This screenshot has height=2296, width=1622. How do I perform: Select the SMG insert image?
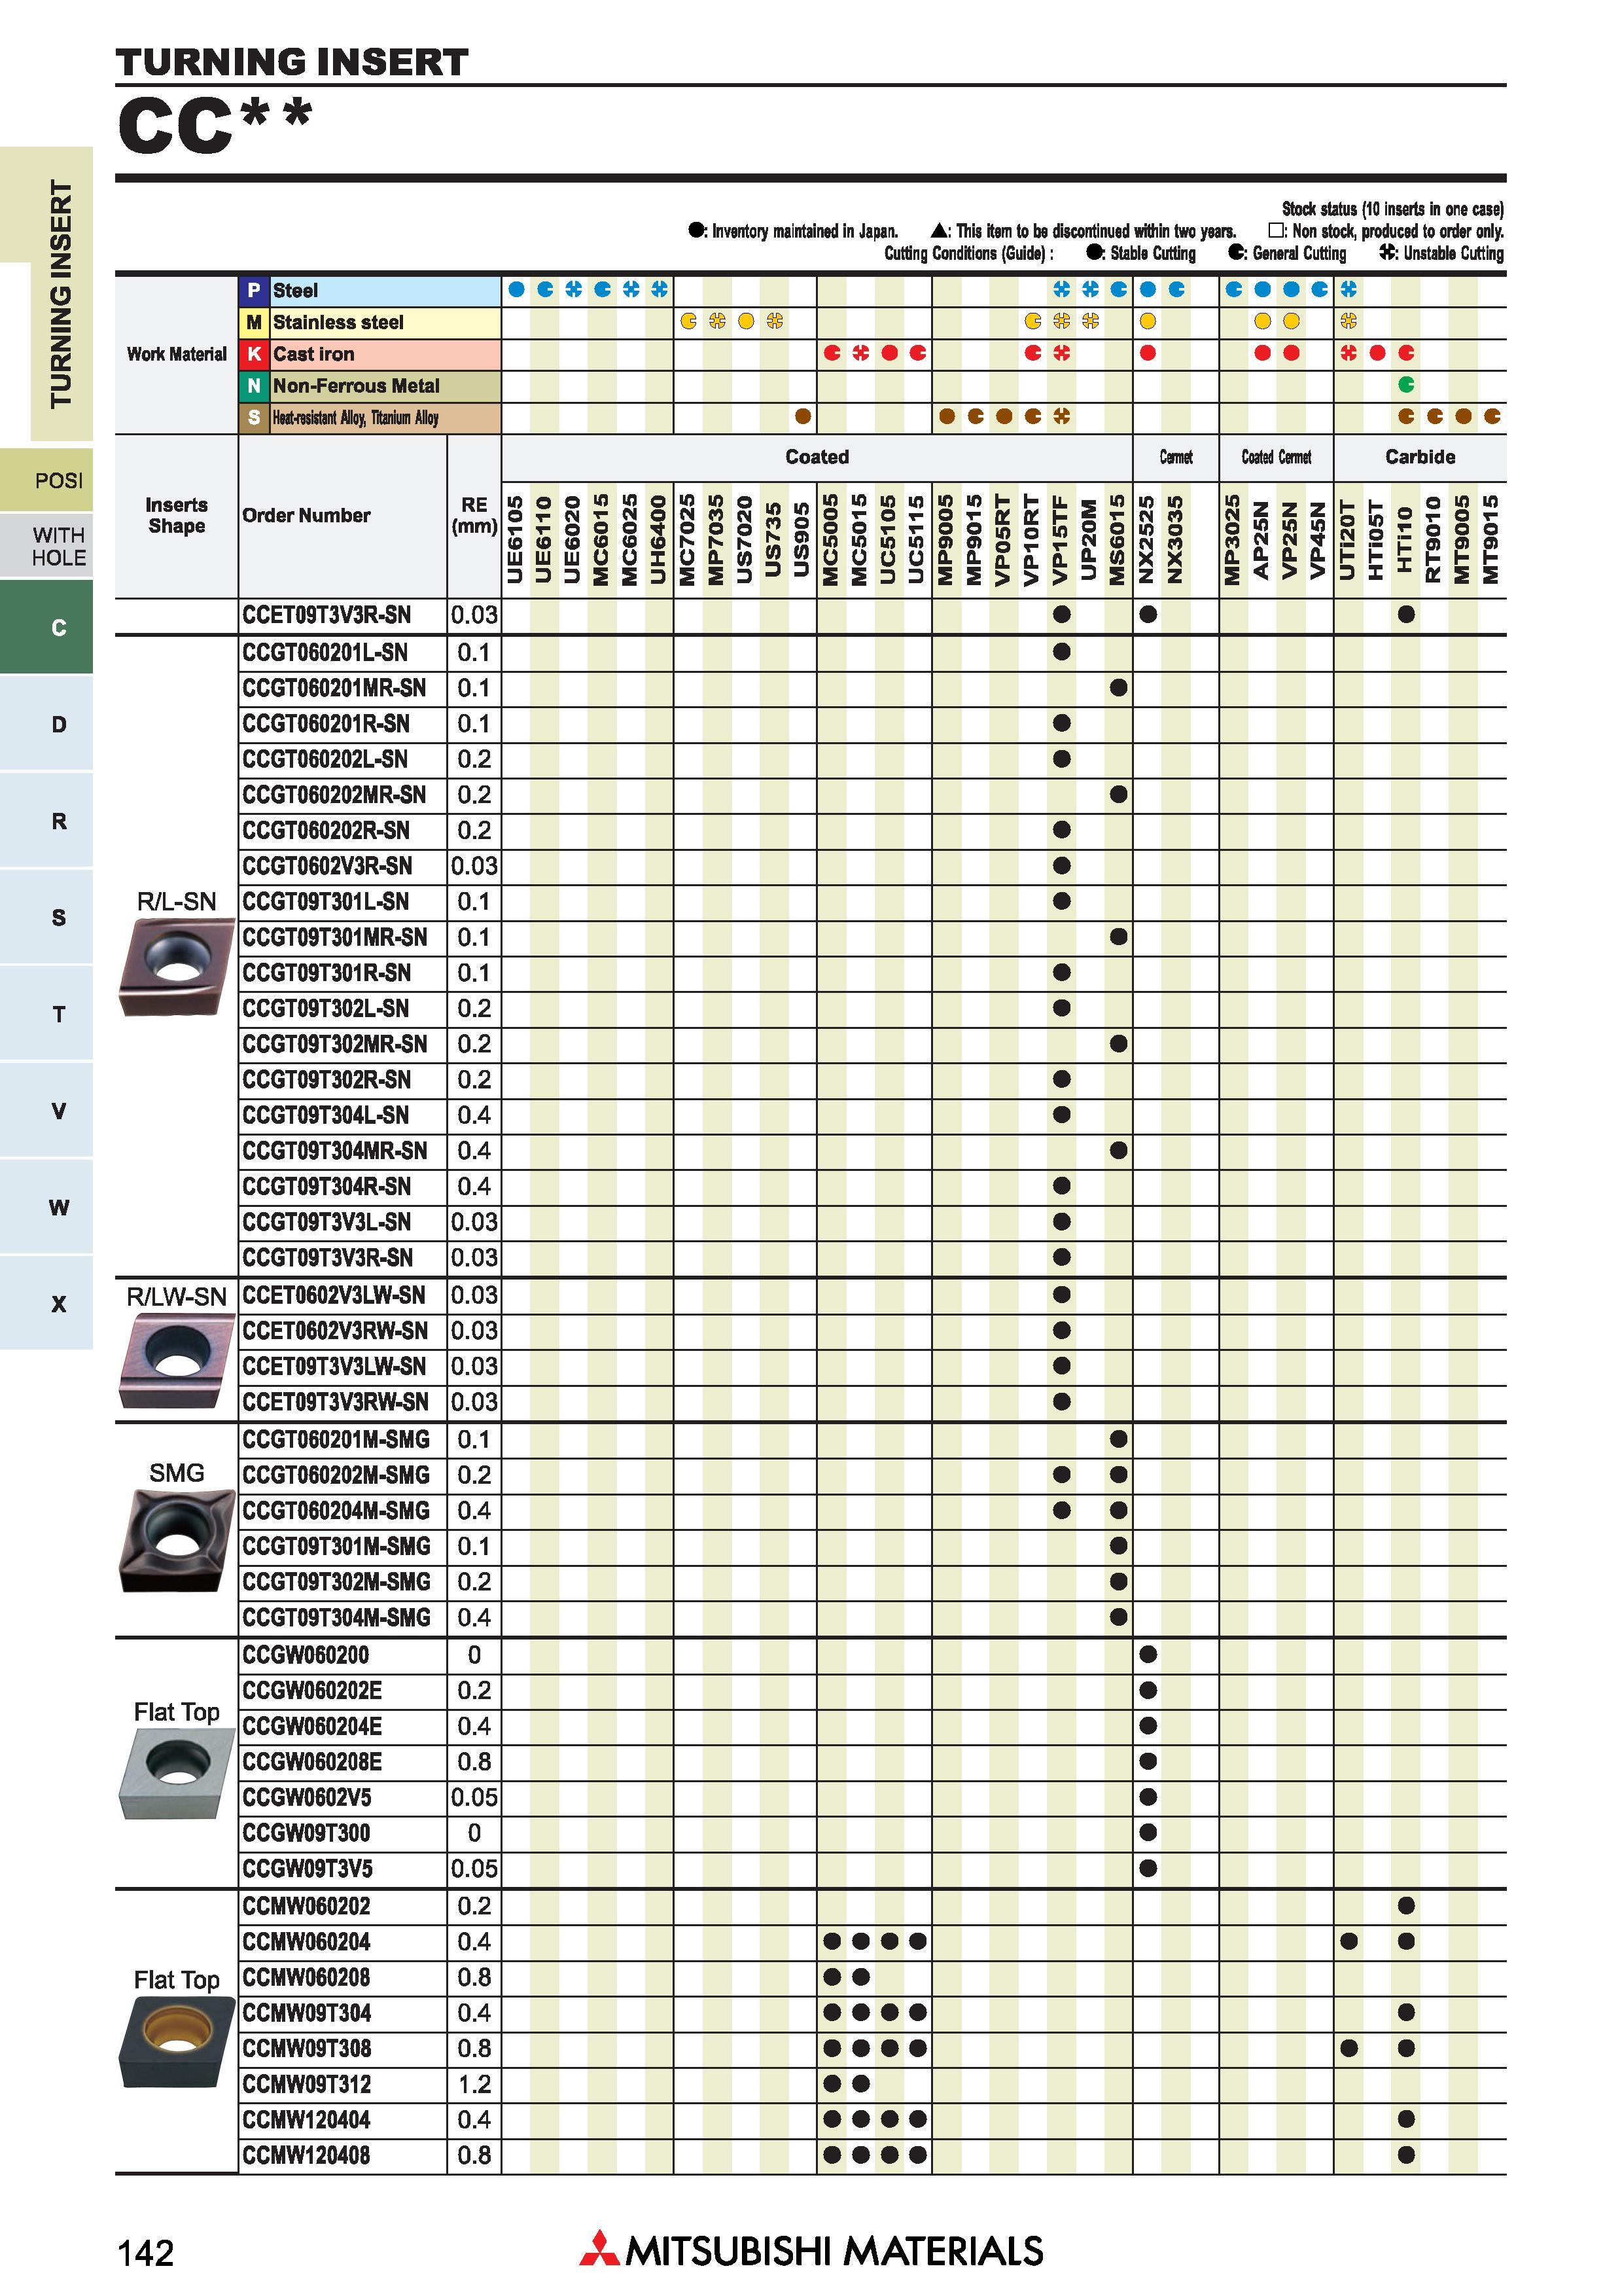click(177, 1540)
